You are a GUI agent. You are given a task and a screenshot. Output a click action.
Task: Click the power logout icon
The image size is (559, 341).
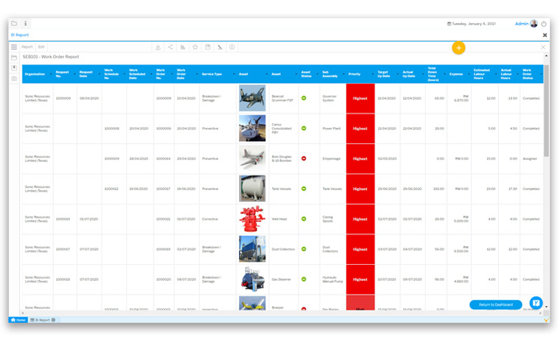pos(544,24)
